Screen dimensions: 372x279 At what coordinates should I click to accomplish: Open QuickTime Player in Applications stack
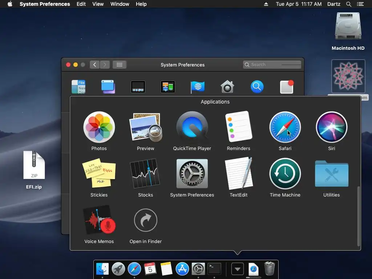tap(192, 128)
